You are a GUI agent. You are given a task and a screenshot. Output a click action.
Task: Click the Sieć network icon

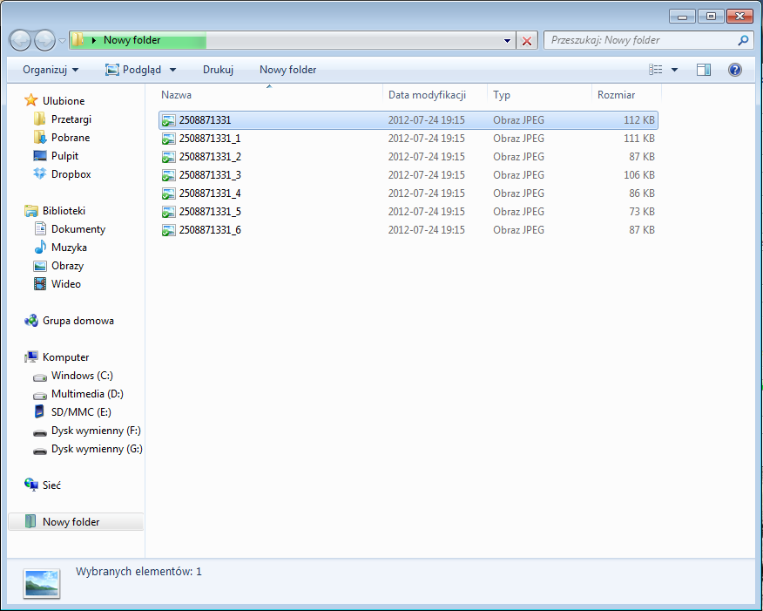click(x=31, y=485)
